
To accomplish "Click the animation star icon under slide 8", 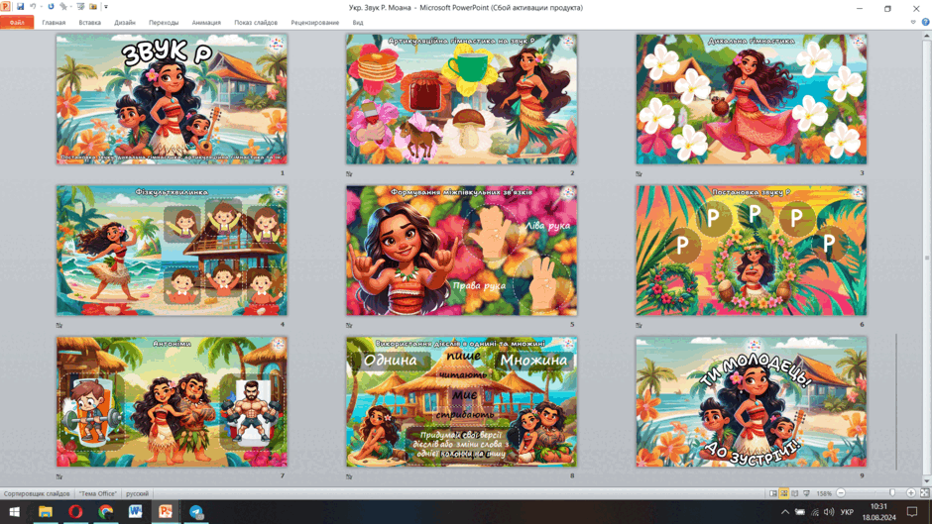I will coord(349,476).
